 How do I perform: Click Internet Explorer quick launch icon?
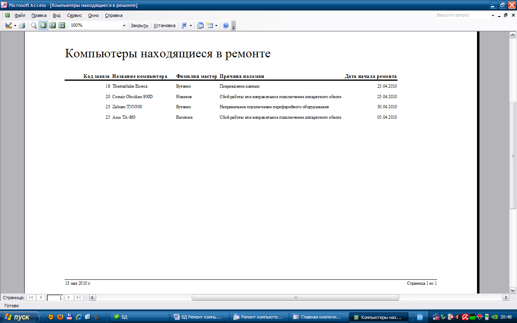point(79,317)
